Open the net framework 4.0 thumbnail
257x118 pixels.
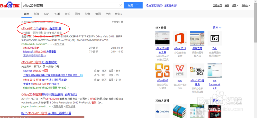pos(215,70)
